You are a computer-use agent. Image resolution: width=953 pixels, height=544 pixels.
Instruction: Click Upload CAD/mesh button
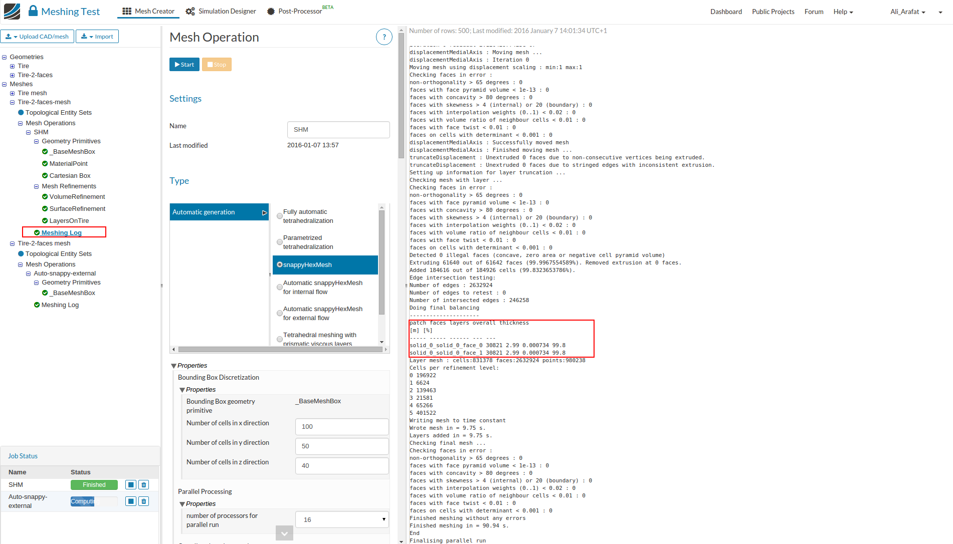pos(38,37)
